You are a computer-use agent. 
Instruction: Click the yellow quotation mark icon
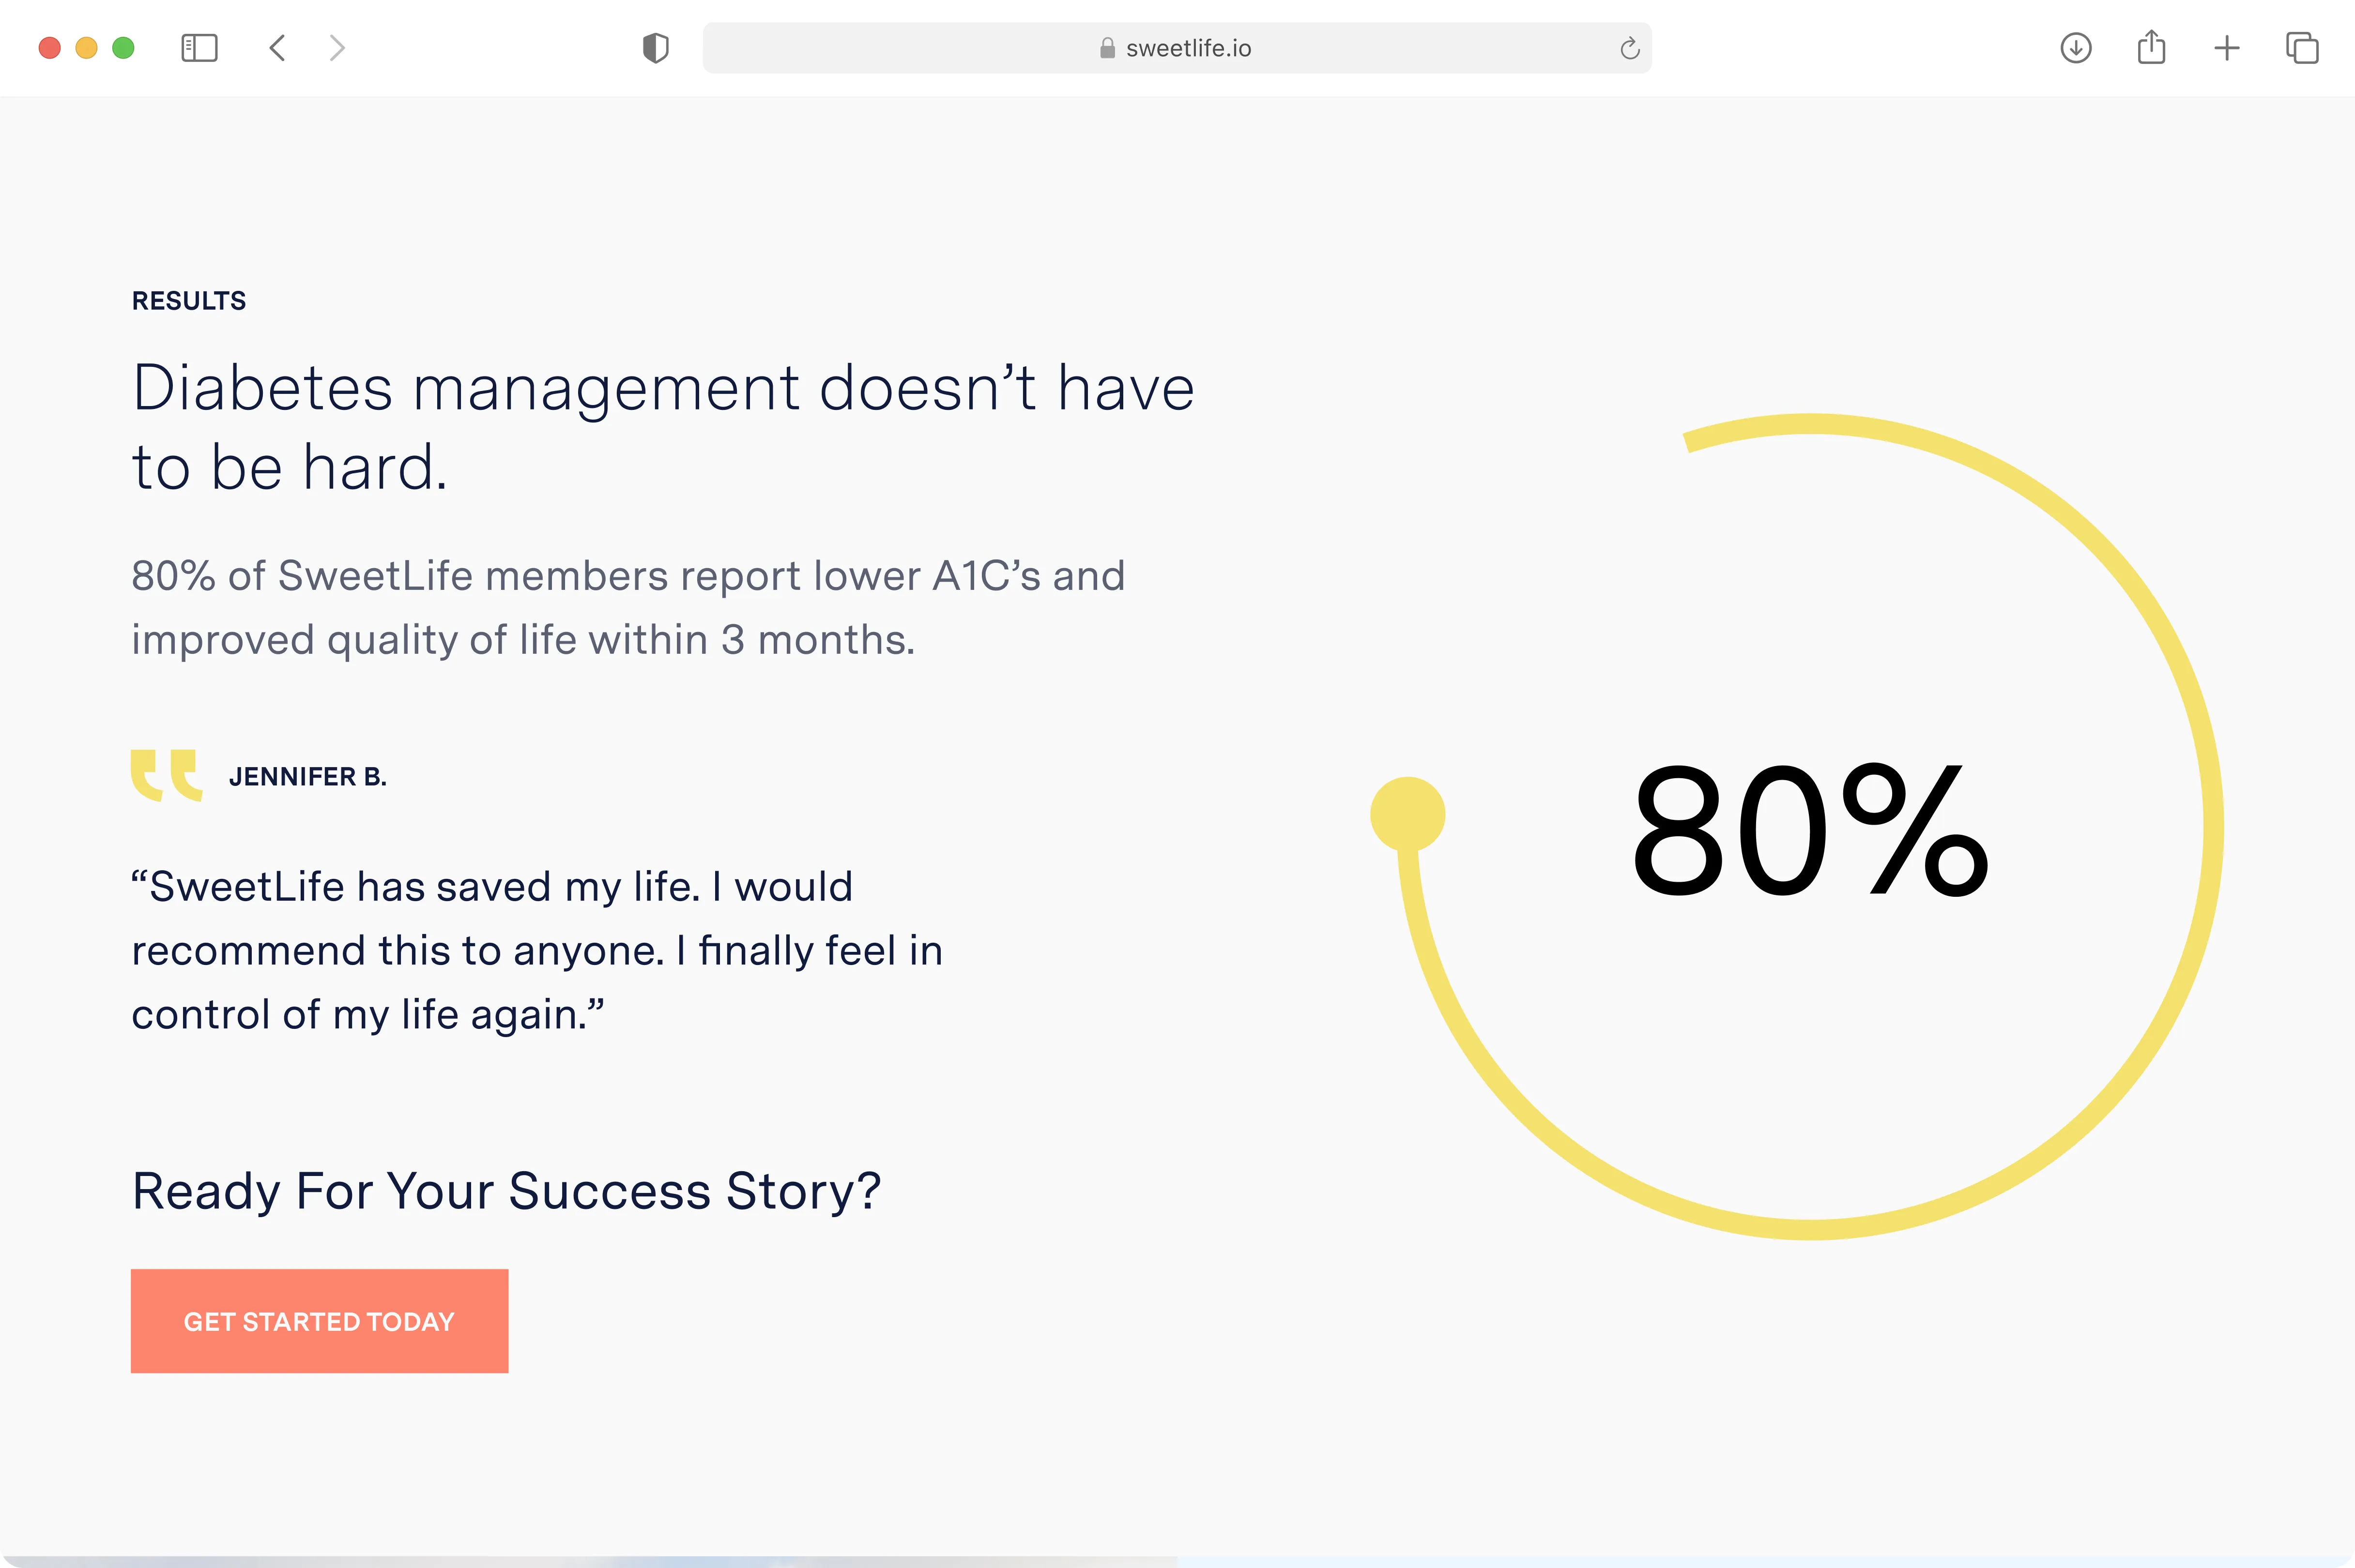(166, 775)
